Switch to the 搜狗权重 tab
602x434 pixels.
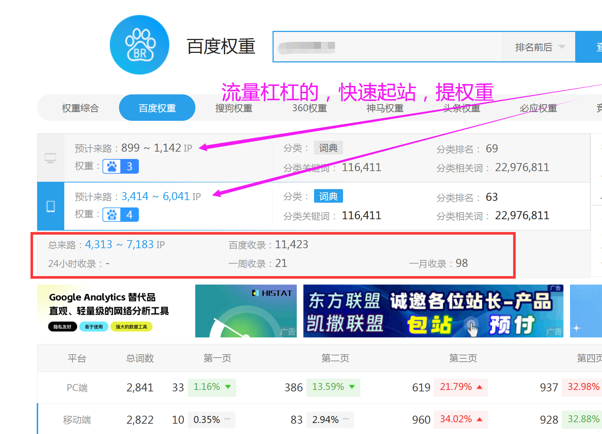pyautogui.click(x=234, y=108)
